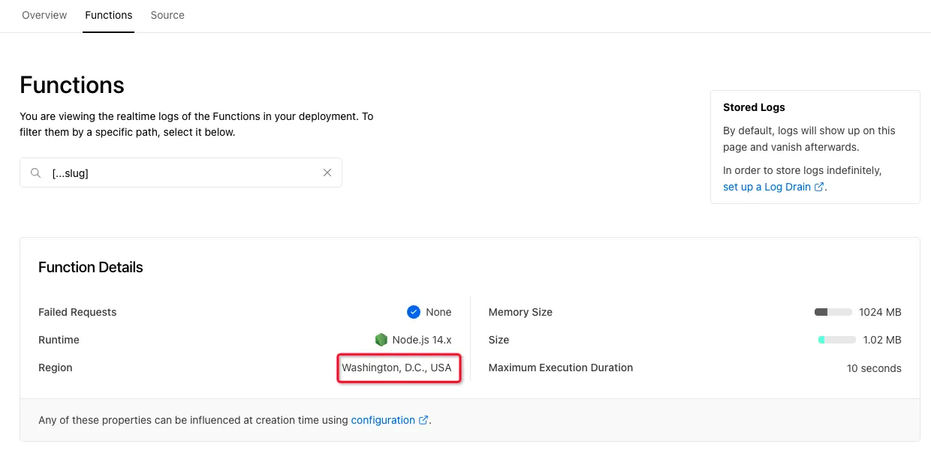Click the search magnifier icon
Viewport: 931px width, 456px height.
(35, 173)
